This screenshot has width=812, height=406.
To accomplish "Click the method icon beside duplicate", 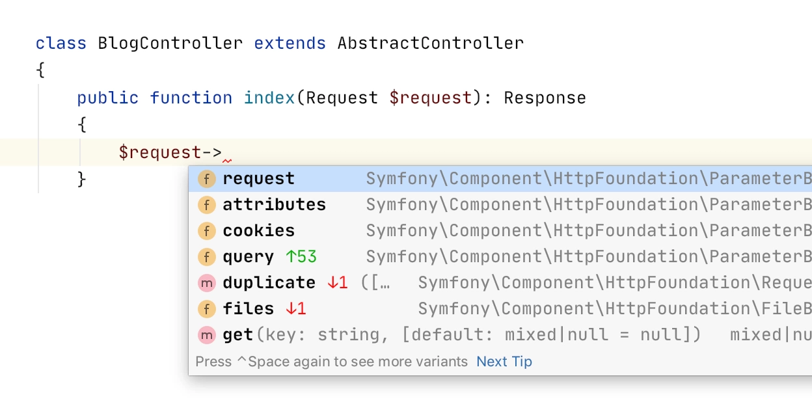I will [x=206, y=283].
